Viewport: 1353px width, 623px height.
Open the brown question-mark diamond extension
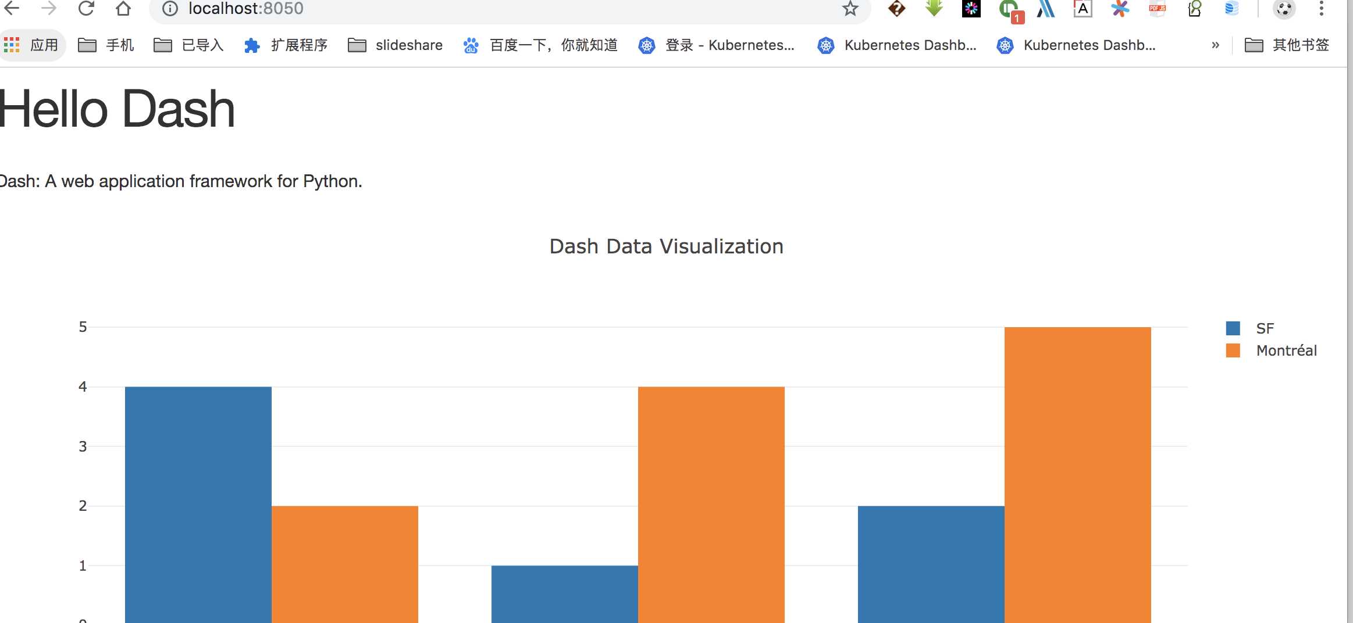tap(896, 8)
